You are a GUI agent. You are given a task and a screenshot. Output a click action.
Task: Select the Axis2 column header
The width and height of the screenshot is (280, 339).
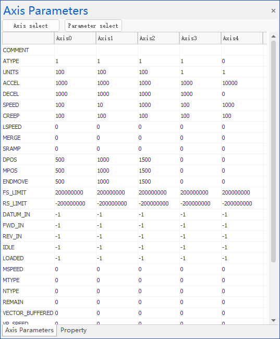159,38
